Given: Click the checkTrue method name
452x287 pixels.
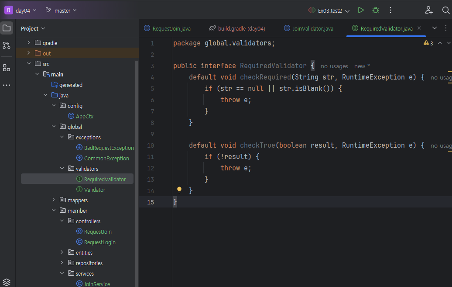Looking at the screenshot, I should (x=257, y=145).
